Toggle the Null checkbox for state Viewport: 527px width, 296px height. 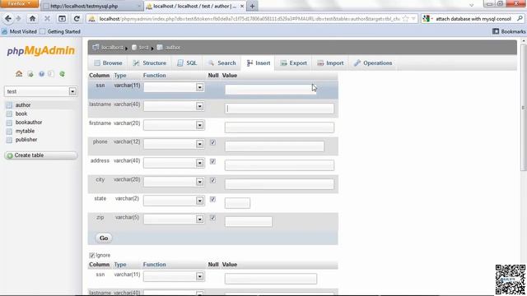pyautogui.click(x=212, y=199)
